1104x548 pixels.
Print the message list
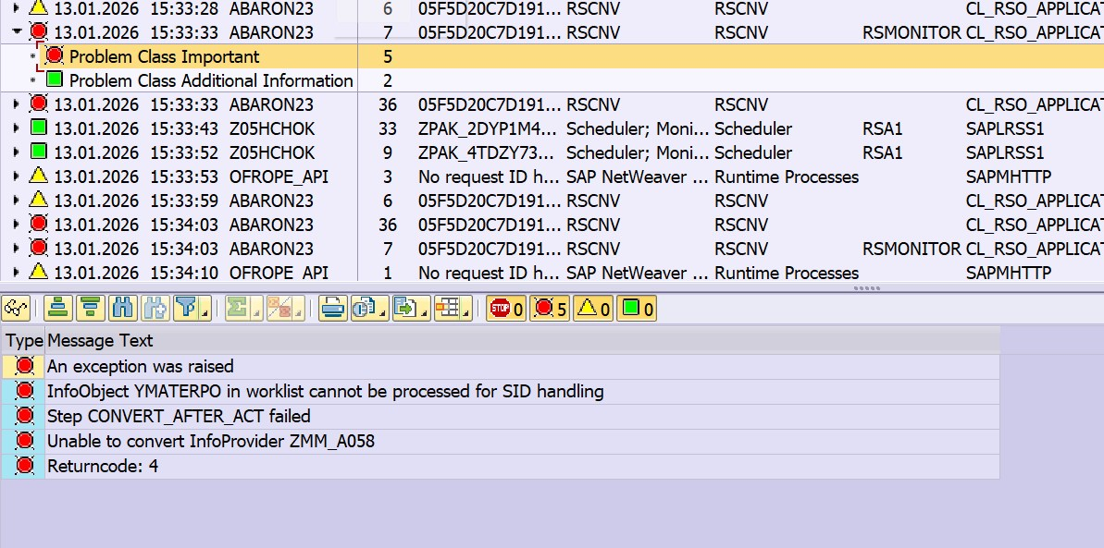pyautogui.click(x=332, y=309)
